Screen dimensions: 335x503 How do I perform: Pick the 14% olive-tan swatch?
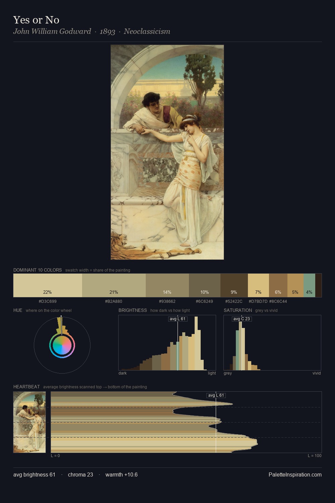click(167, 285)
